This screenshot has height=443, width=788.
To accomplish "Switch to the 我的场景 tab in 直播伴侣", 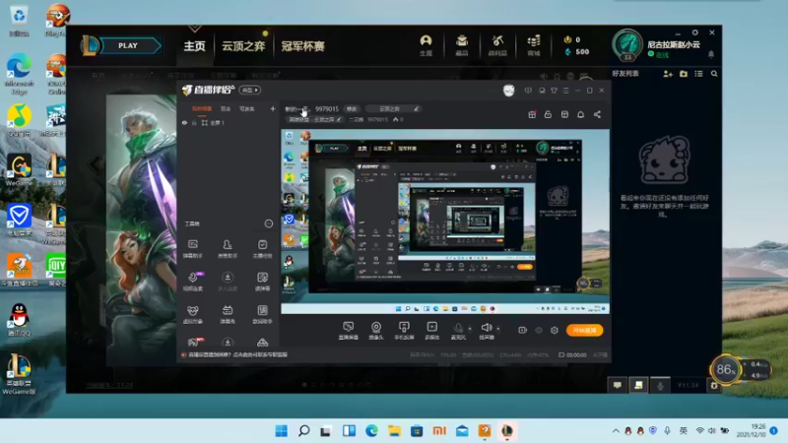I will point(202,109).
